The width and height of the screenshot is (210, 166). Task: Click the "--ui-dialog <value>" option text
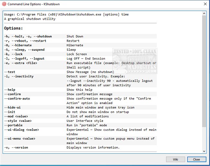(22, 130)
